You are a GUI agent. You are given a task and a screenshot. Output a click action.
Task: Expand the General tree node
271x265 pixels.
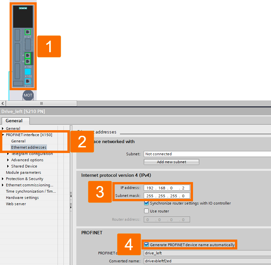pos(3,129)
